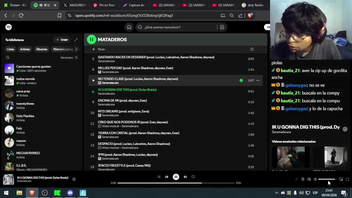This screenshot has width=352, height=198.
Task: Open Canciones que te gustan playlist
Action: 42,68
